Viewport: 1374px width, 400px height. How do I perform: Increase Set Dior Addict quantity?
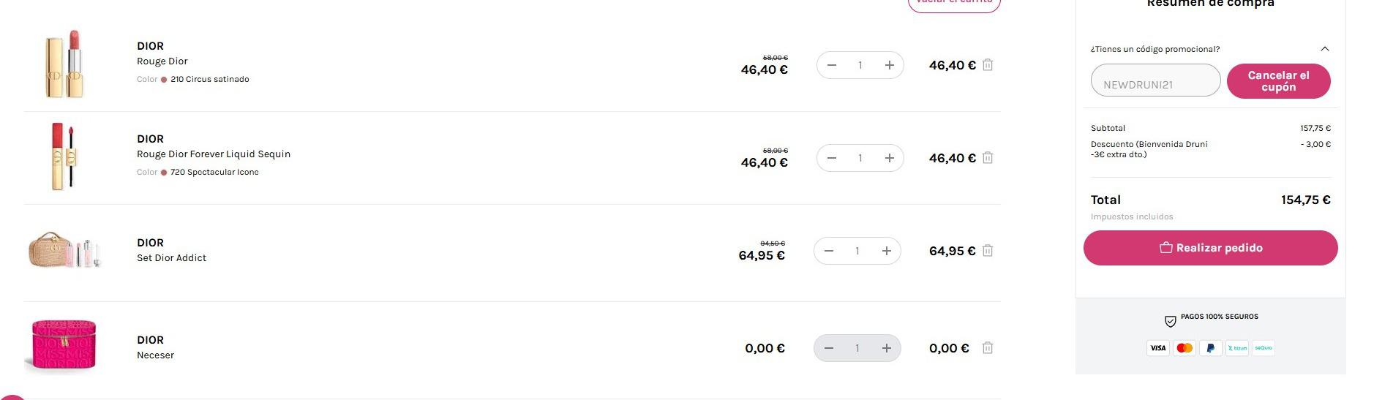886,251
